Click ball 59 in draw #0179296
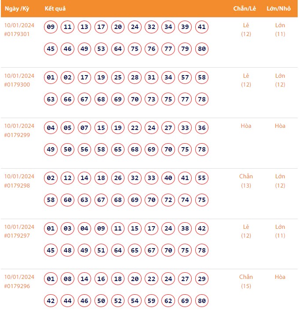This screenshot has width=299, height=314. point(152,301)
